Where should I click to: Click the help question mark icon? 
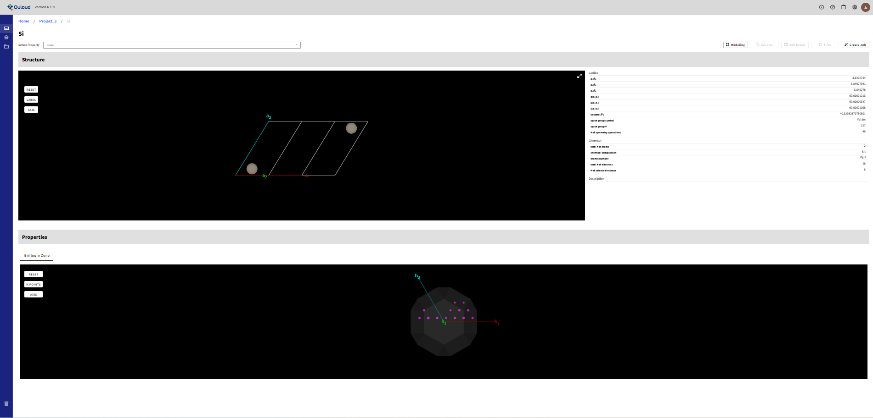click(832, 7)
